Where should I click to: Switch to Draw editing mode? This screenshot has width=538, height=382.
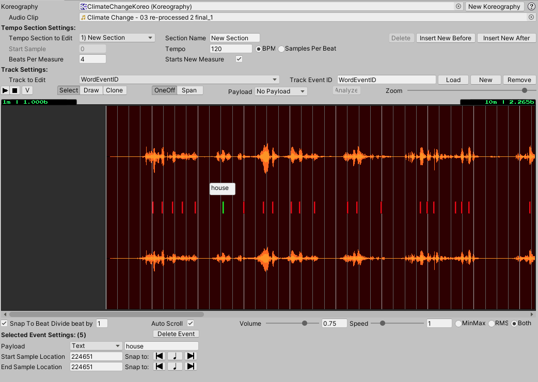coord(91,90)
